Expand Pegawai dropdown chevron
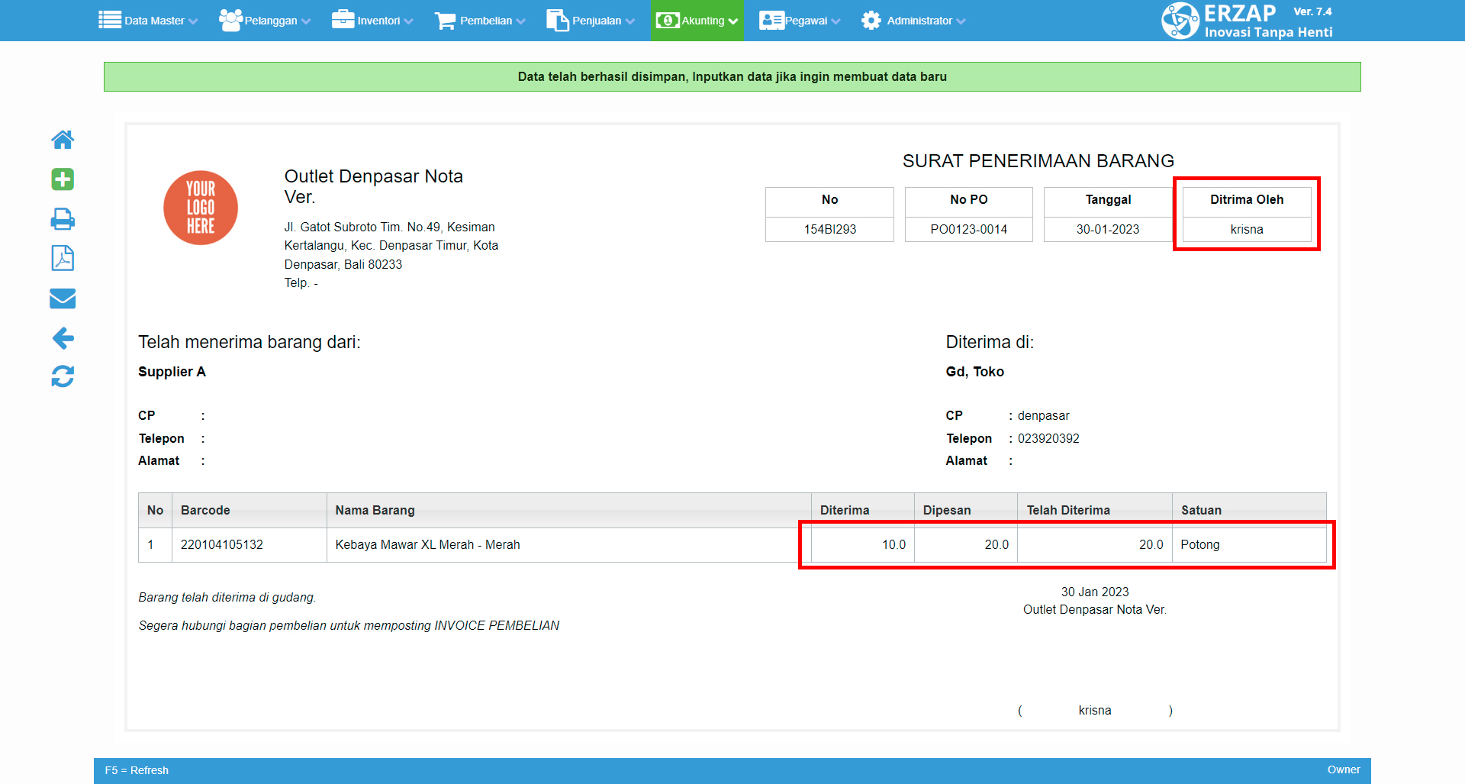1465x784 pixels. click(836, 21)
